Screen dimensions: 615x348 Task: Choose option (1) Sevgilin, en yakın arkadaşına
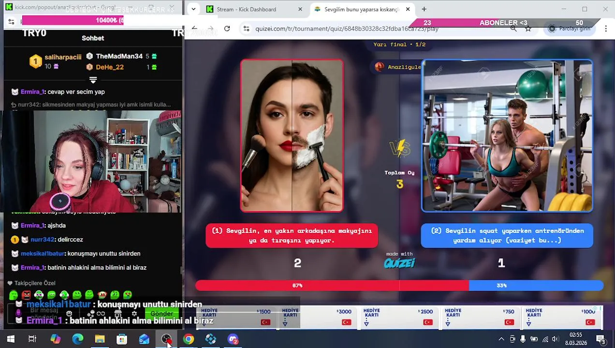pyautogui.click(x=292, y=235)
